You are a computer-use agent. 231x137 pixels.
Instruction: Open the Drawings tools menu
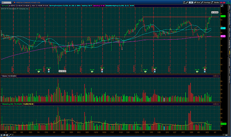coord(206,3)
